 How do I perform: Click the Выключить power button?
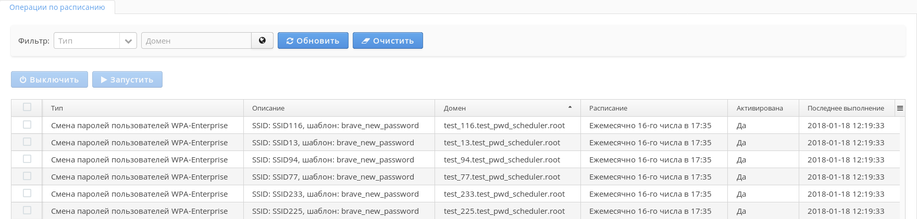click(49, 79)
